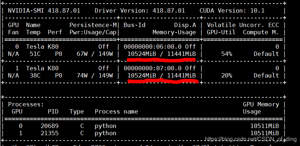The height and width of the screenshot is (146, 300).
Task: Select the Driver Version: 418.87.01 text
Action: [140, 10]
